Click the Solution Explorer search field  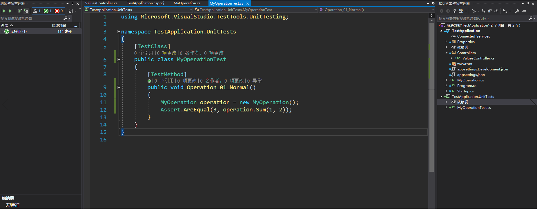(x=482, y=18)
